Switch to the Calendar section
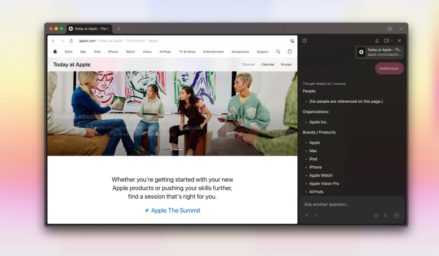439x256 pixels. pos(268,65)
